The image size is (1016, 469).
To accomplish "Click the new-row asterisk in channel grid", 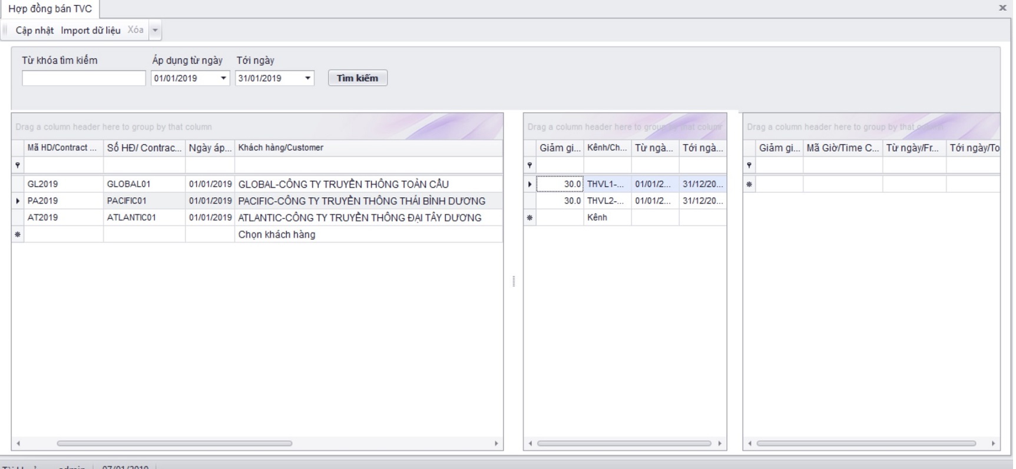I will [530, 217].
